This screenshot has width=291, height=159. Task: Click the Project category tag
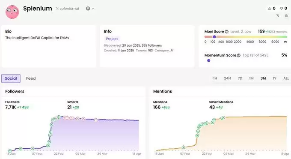[112, 39]
